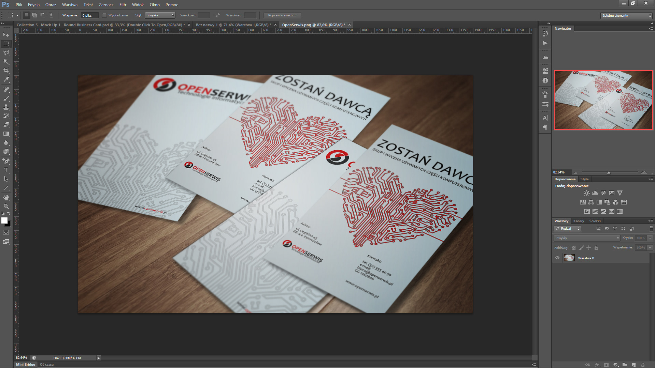Click the foreground color swatch
Viewport: 655px width, 368px height.
(x=4, y=220)
